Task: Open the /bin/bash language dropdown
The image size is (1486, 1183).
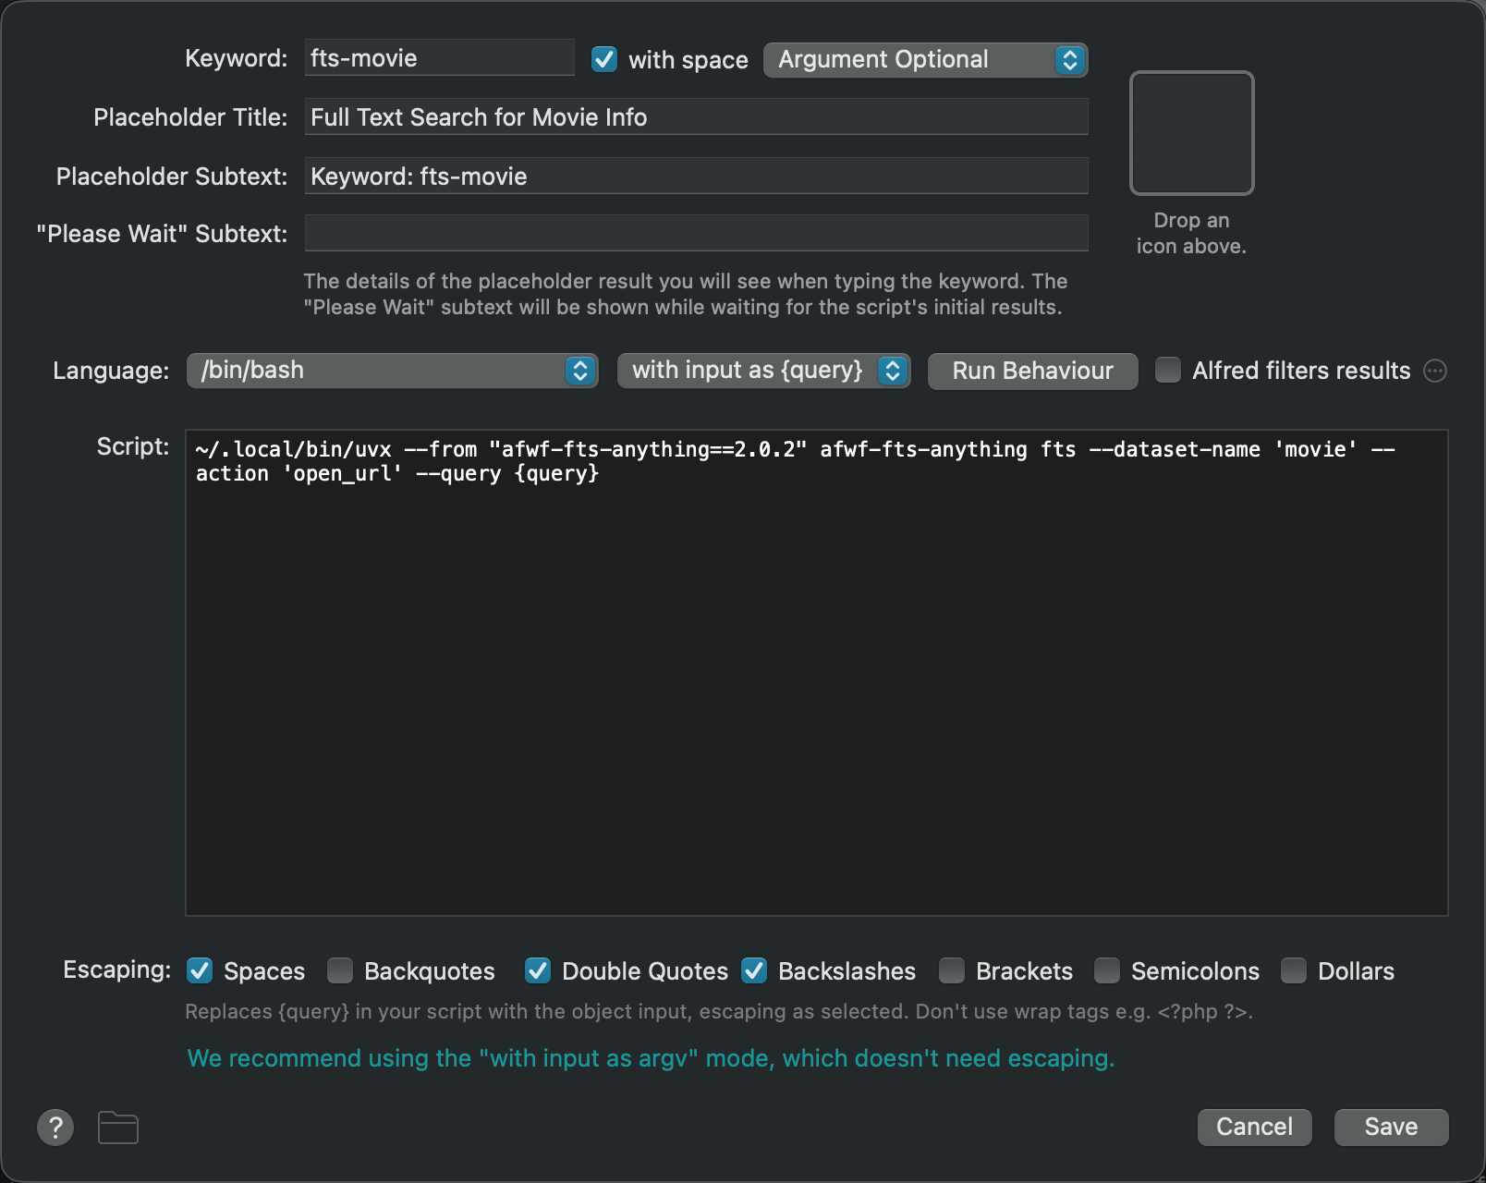Action: [392, 371]
